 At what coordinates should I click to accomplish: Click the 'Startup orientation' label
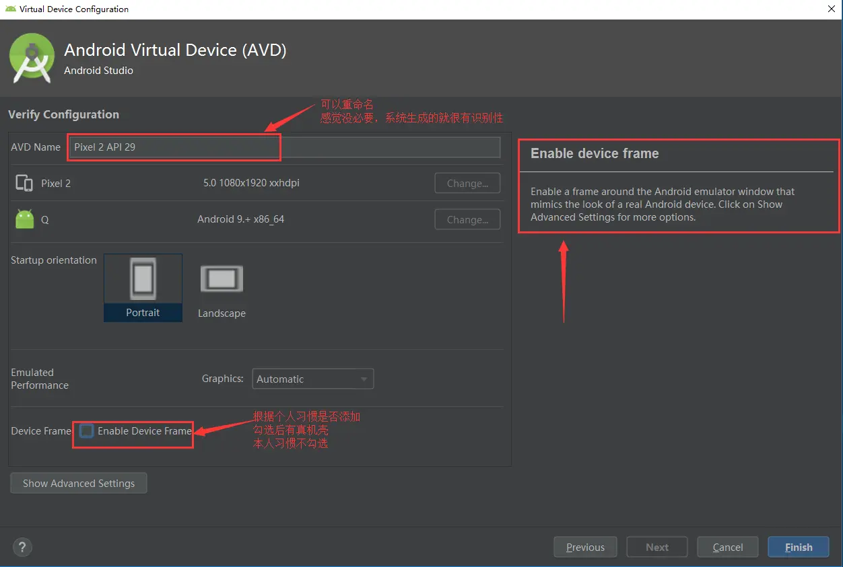pos(54,260)
